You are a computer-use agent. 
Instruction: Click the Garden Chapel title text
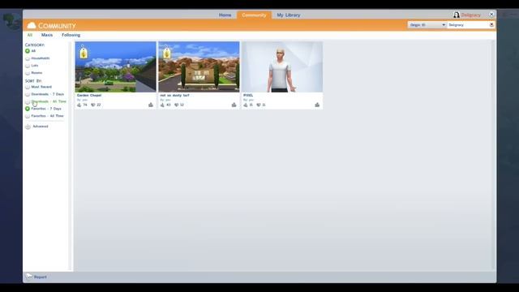click(89, 96)
